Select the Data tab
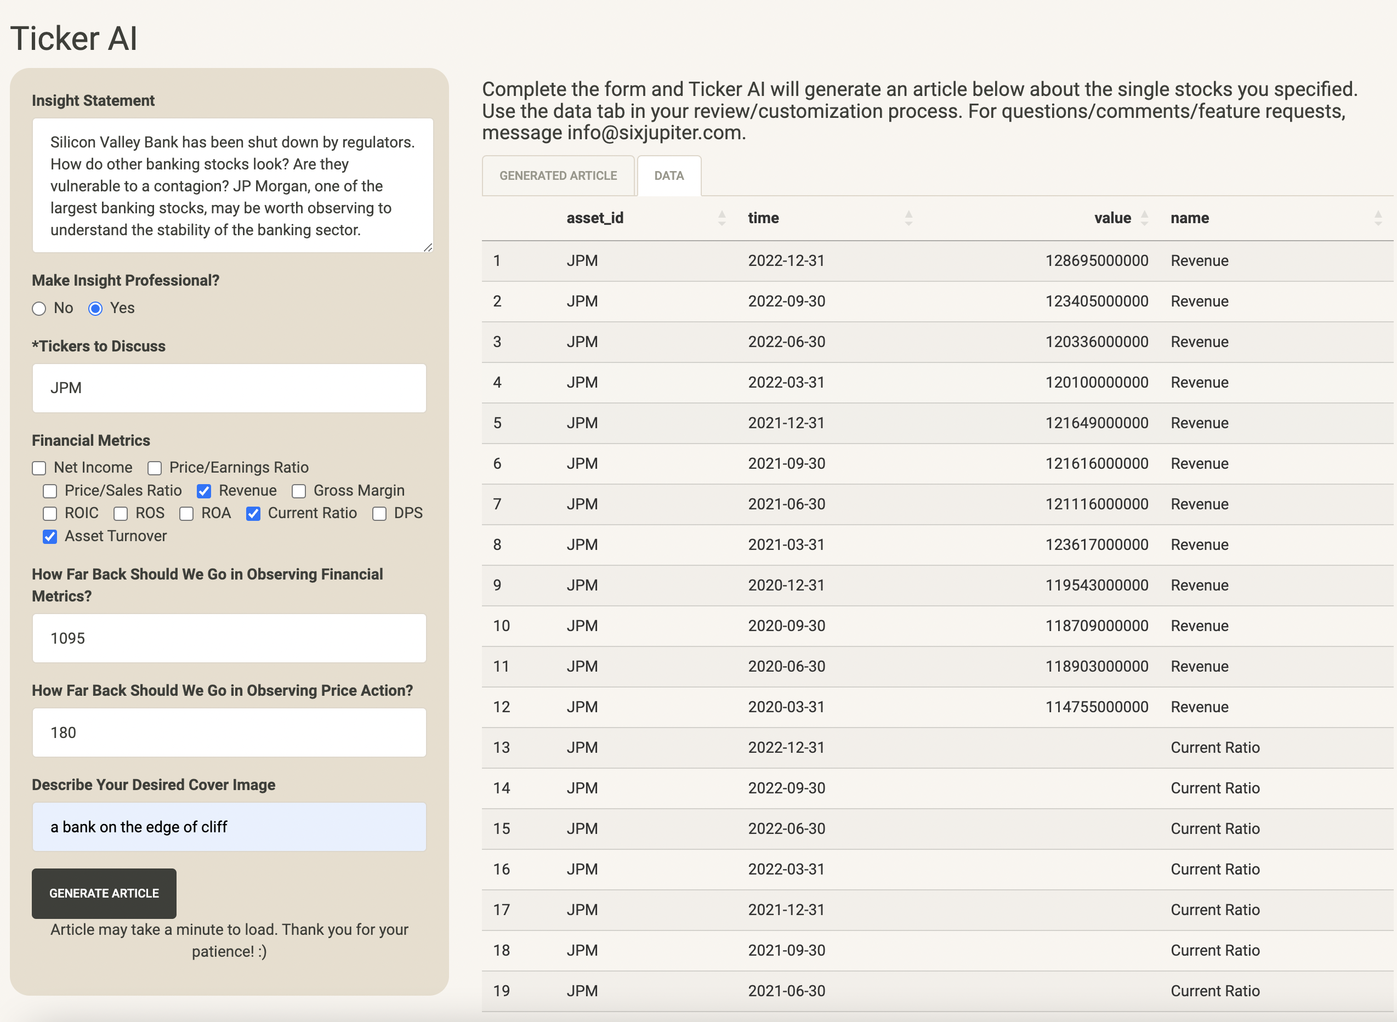 (669, 175)
